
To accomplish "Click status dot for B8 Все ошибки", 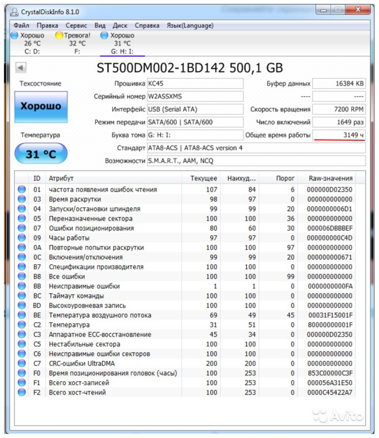I will pos(22,276).
